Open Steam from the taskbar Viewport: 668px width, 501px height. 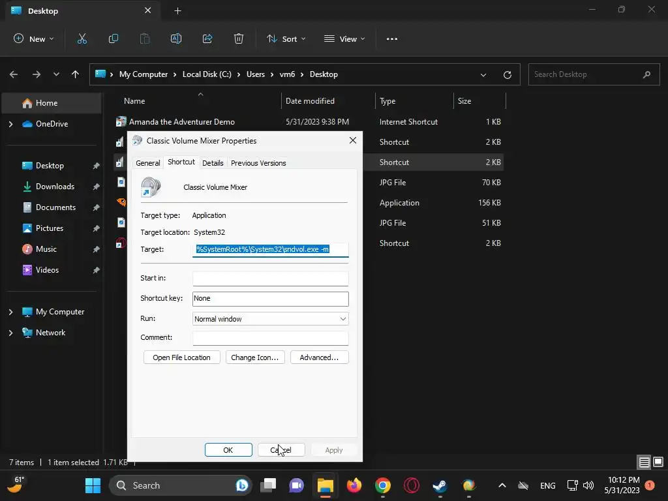[x=440, y=485]
